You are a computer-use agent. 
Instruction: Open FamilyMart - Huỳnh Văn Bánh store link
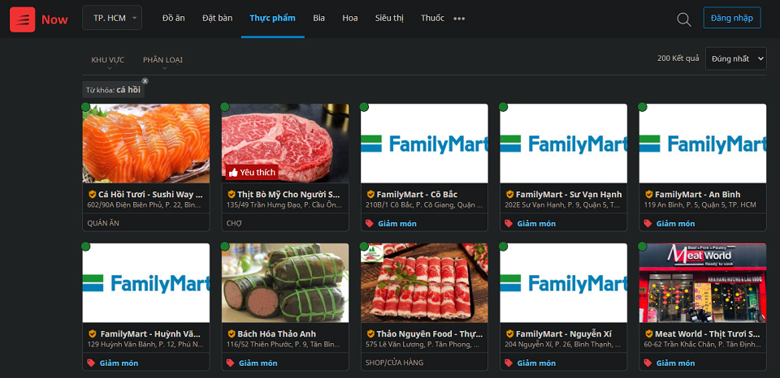click(151, 334)
